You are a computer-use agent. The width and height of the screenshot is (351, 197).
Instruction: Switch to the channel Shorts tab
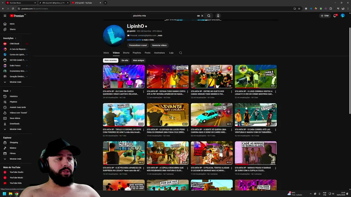(126, 53)
